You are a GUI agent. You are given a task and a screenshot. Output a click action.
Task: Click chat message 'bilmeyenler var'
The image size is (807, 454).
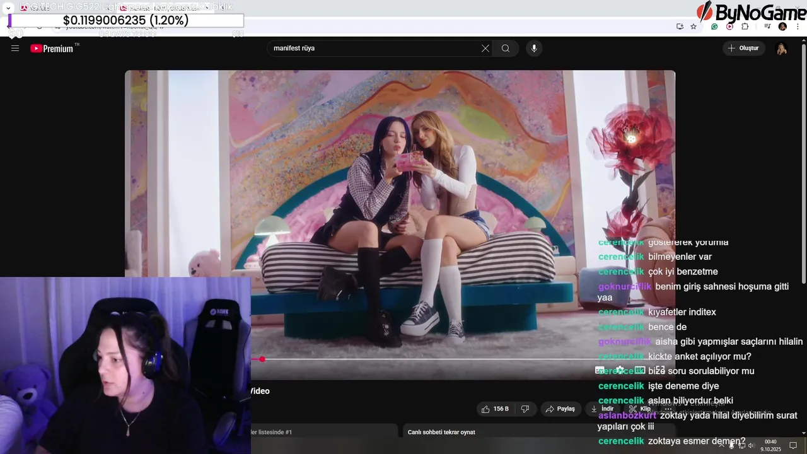click(680, 257)
